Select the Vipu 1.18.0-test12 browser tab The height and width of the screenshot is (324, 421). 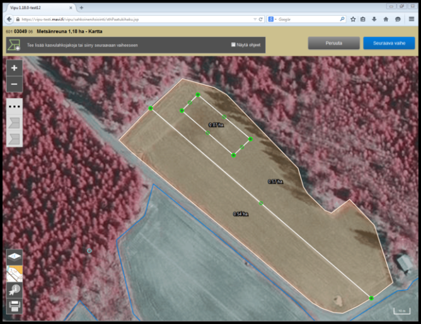pyautogui.click(x=38, y=6)
